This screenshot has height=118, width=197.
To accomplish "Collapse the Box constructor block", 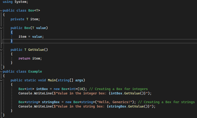I will 1,28.
